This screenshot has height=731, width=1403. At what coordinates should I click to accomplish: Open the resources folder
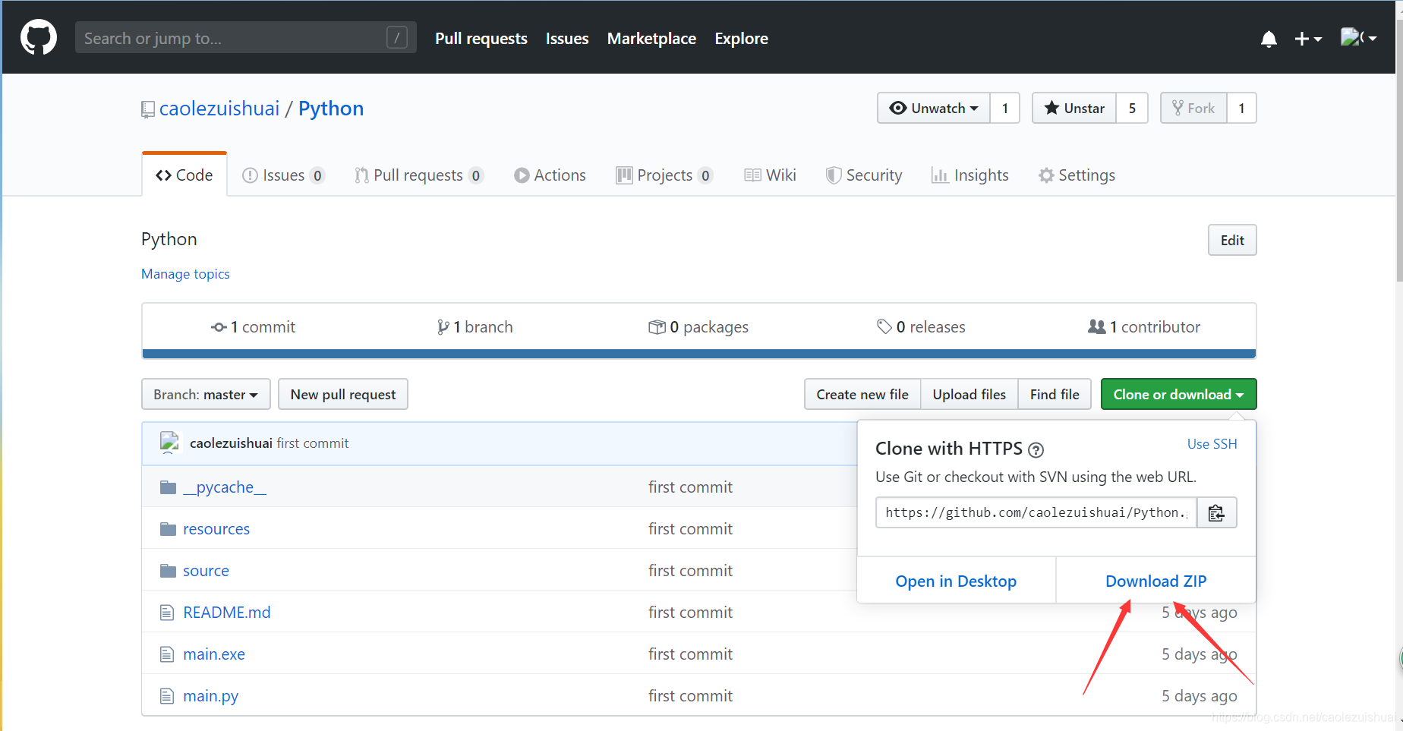tap(216, 529)
